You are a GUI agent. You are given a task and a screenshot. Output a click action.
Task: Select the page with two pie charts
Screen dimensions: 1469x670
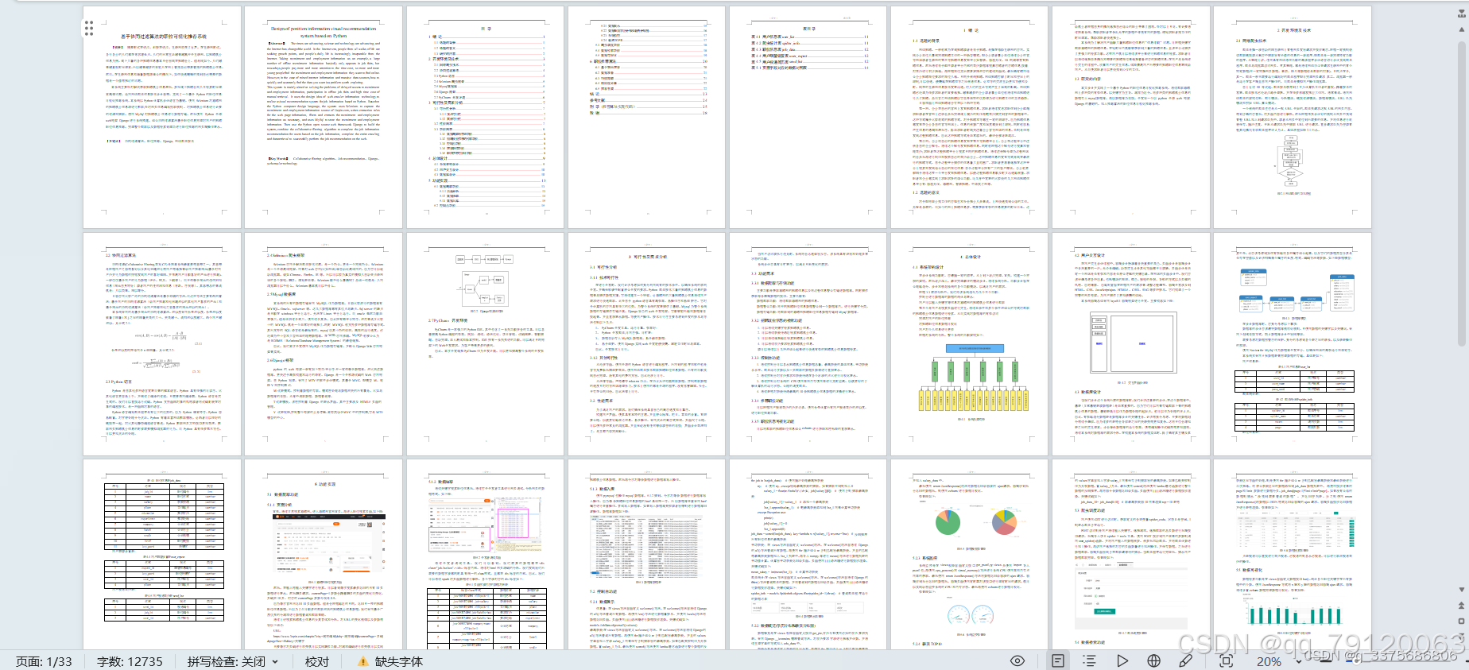pos(970,555)
